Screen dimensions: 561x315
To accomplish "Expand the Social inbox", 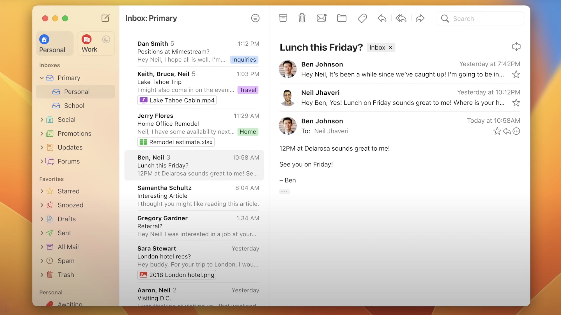I will pyautogui.click(x=42, y=120).
